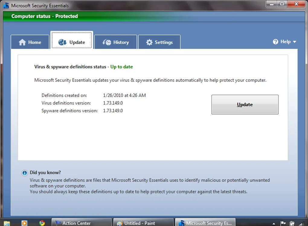Click the Spyware definitions version number

pos(113,111)
